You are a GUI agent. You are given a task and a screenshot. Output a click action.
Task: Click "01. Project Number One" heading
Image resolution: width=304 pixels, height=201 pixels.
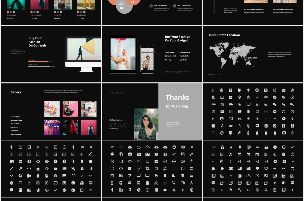click(x=254, y=10)
